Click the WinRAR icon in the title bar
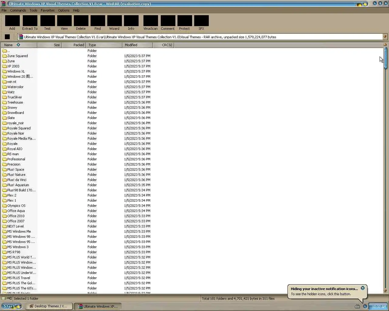 (3, 4)
